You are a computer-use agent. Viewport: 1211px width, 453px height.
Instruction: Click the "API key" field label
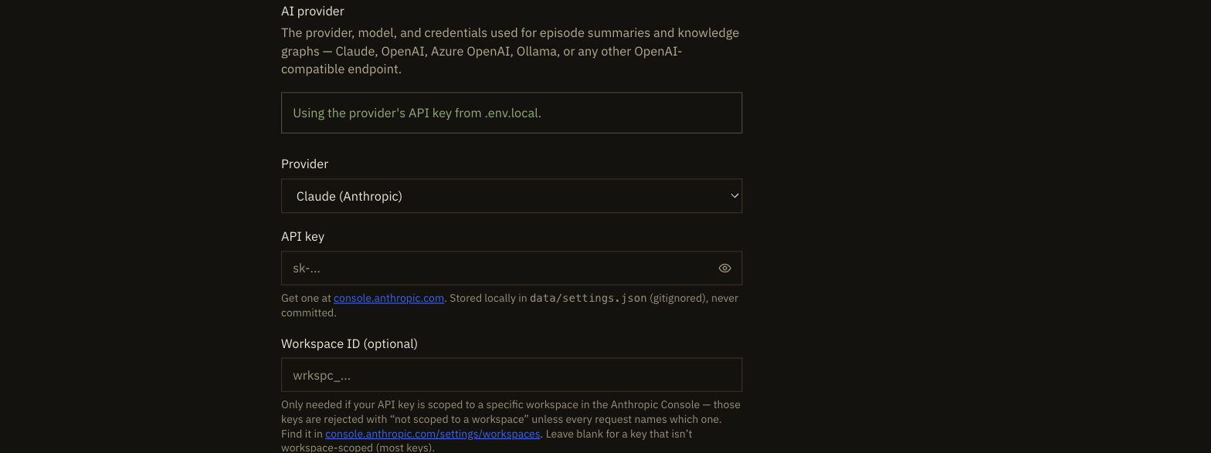tap(303, 236)
